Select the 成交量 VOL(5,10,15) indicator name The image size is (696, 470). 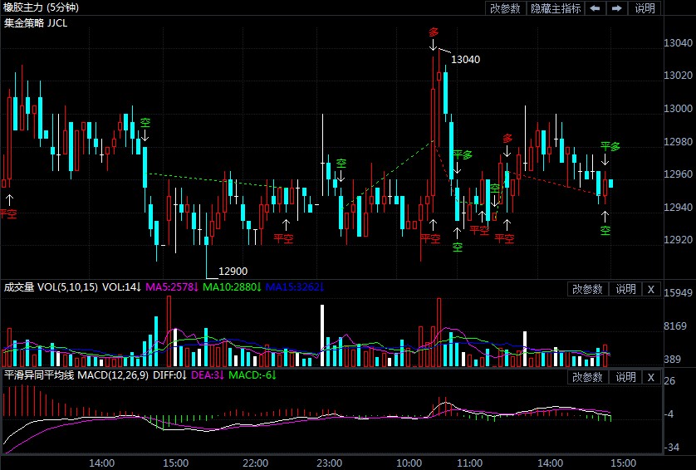pyautogui.click(x=51, y=287)
